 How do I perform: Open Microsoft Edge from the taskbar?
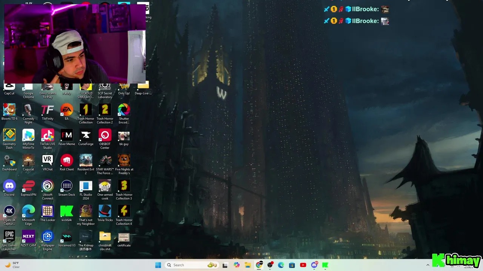tap(281, 265)
